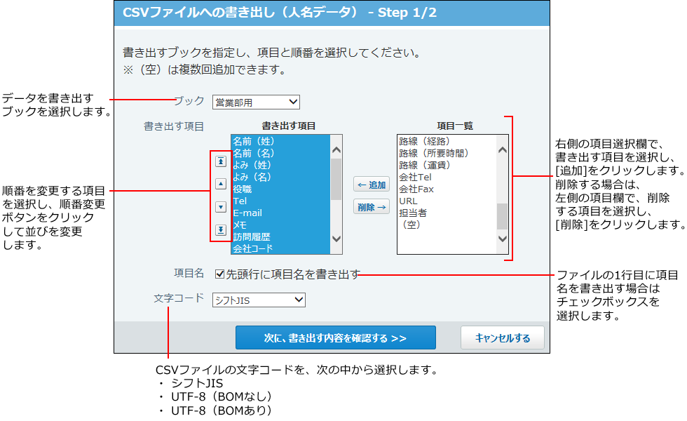This screenshot has height=421, width=687.
Task: Click up arrow of 項目一覧 list scrollbar
Action: [503, 150]
